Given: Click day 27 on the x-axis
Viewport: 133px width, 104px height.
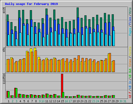Looking at the screenshot, I should [109, 101].
